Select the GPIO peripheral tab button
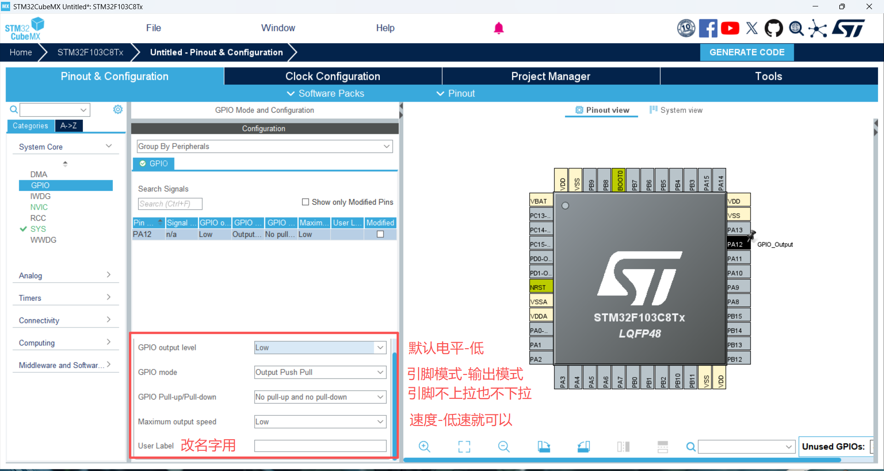The image size is (884, 471). pos(154,164)
